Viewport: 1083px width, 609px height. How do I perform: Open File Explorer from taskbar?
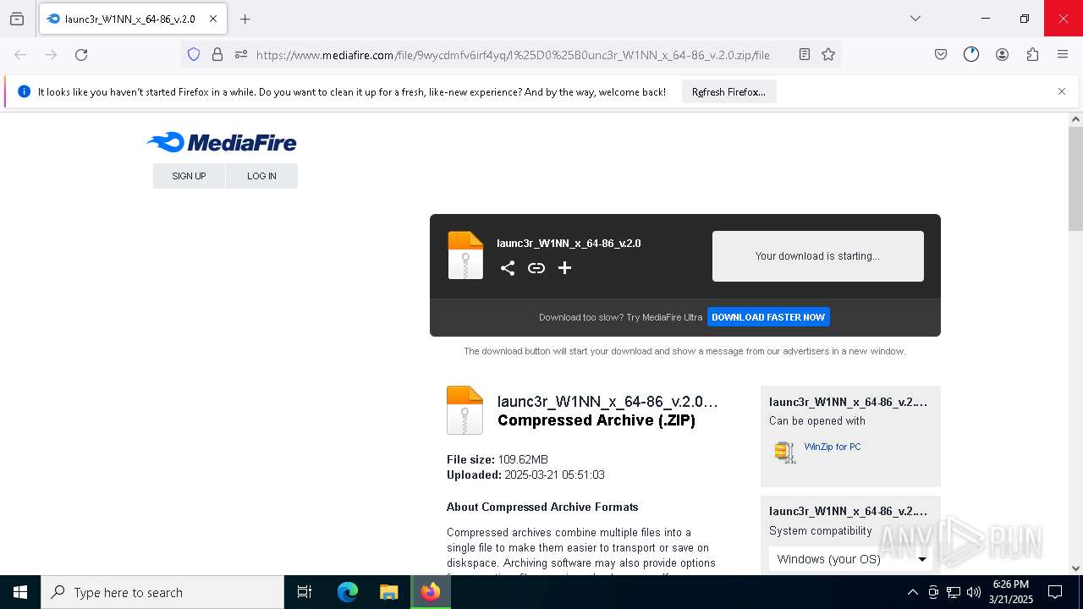pos(388,592)
